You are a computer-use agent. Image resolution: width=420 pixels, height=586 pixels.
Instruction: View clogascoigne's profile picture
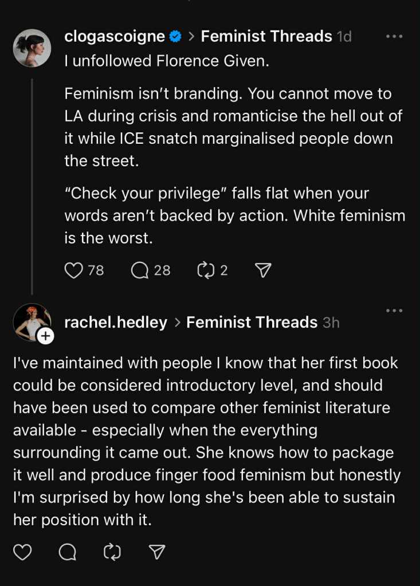point(32,48)
